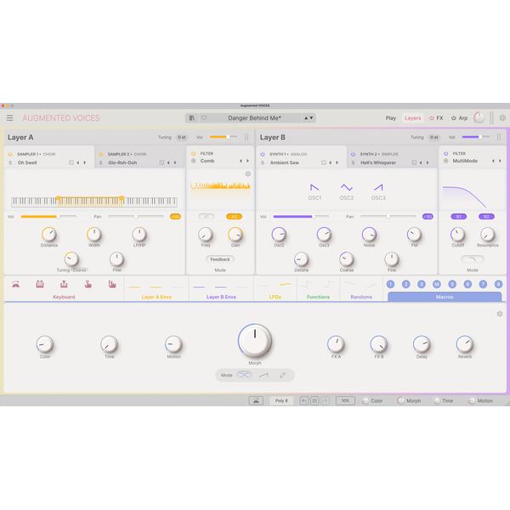Step presets with up/down arrows
Viewport: 510px width, 510px height.
point(309,118)
